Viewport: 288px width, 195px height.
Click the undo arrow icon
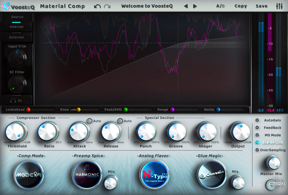pos(97,6)
